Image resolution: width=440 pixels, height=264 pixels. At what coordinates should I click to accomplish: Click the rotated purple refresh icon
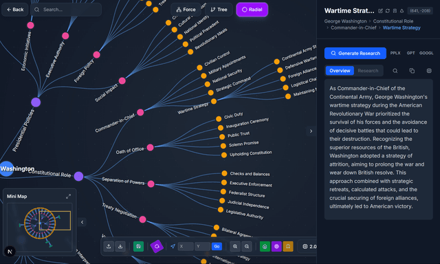tap(157, 246)
